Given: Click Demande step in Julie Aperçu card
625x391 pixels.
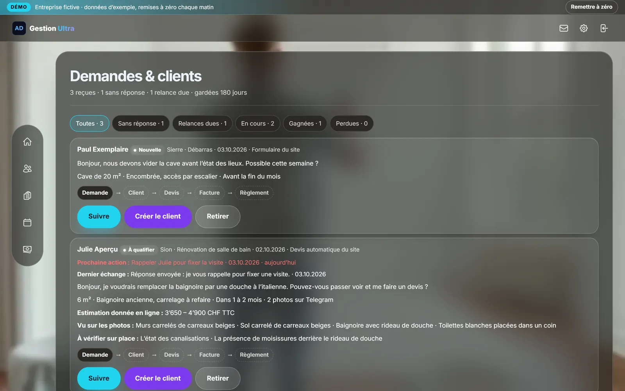Looking at the screenshot, I should [95, 355].
